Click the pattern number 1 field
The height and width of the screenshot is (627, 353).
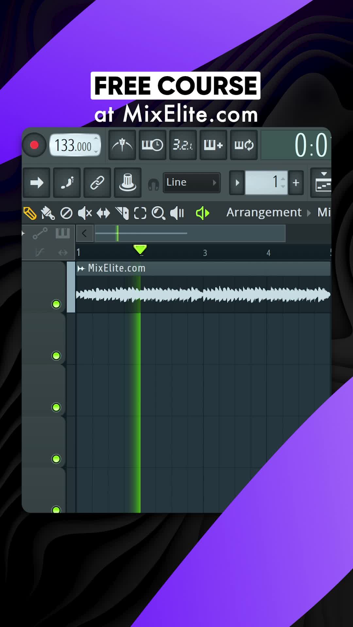point(266,183)
